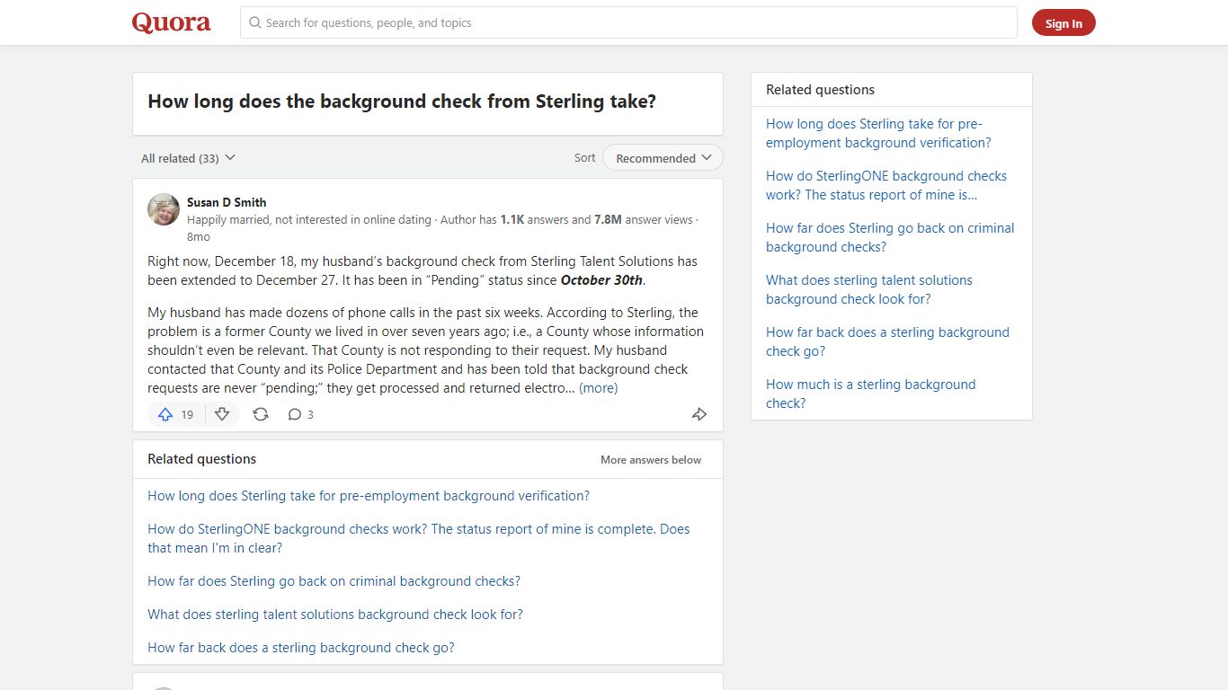Open main-column question about SterlingONE status complete
Screen dimensions: 1228x690
(x=418, y=538)
